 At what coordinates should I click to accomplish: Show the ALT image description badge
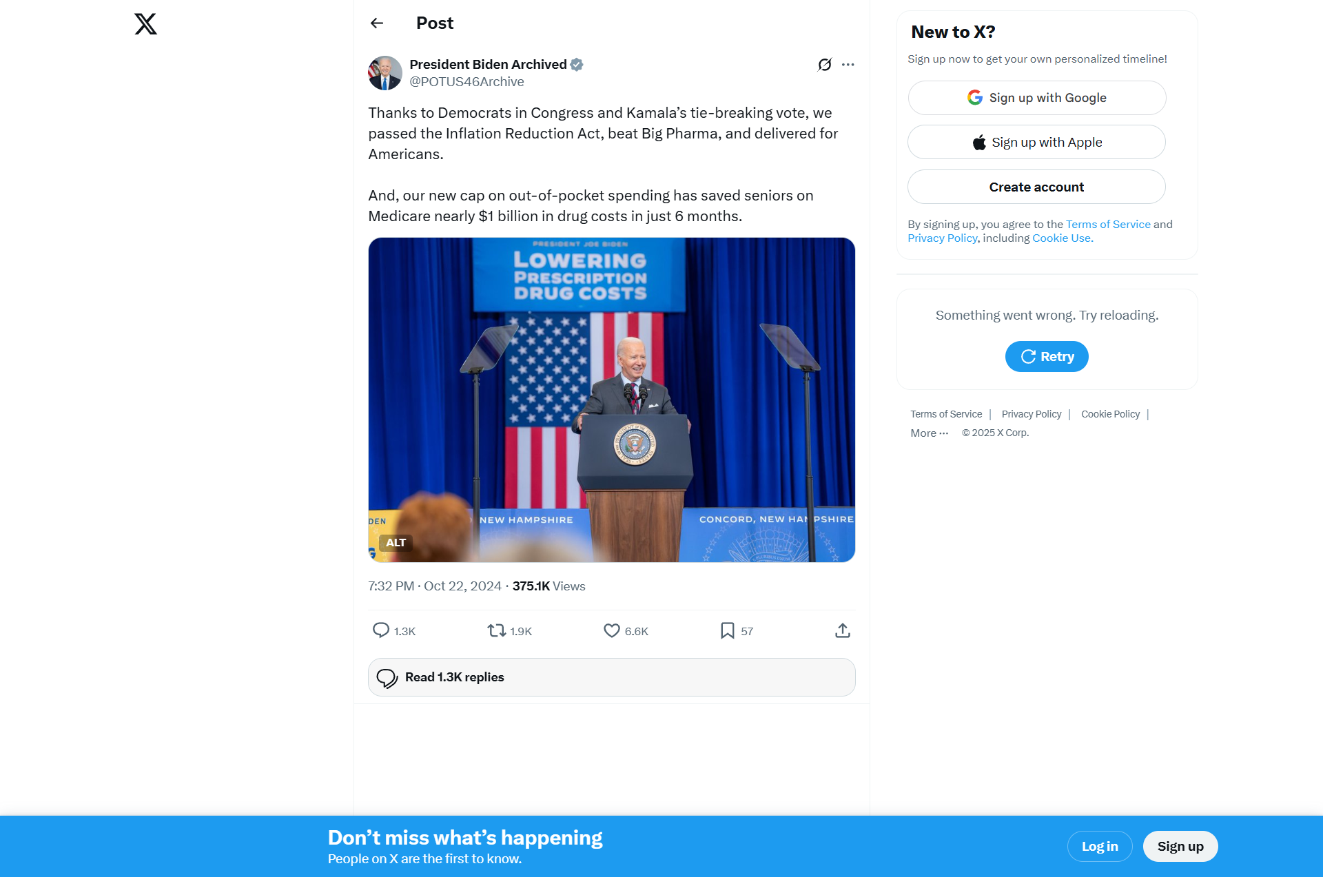396,543
